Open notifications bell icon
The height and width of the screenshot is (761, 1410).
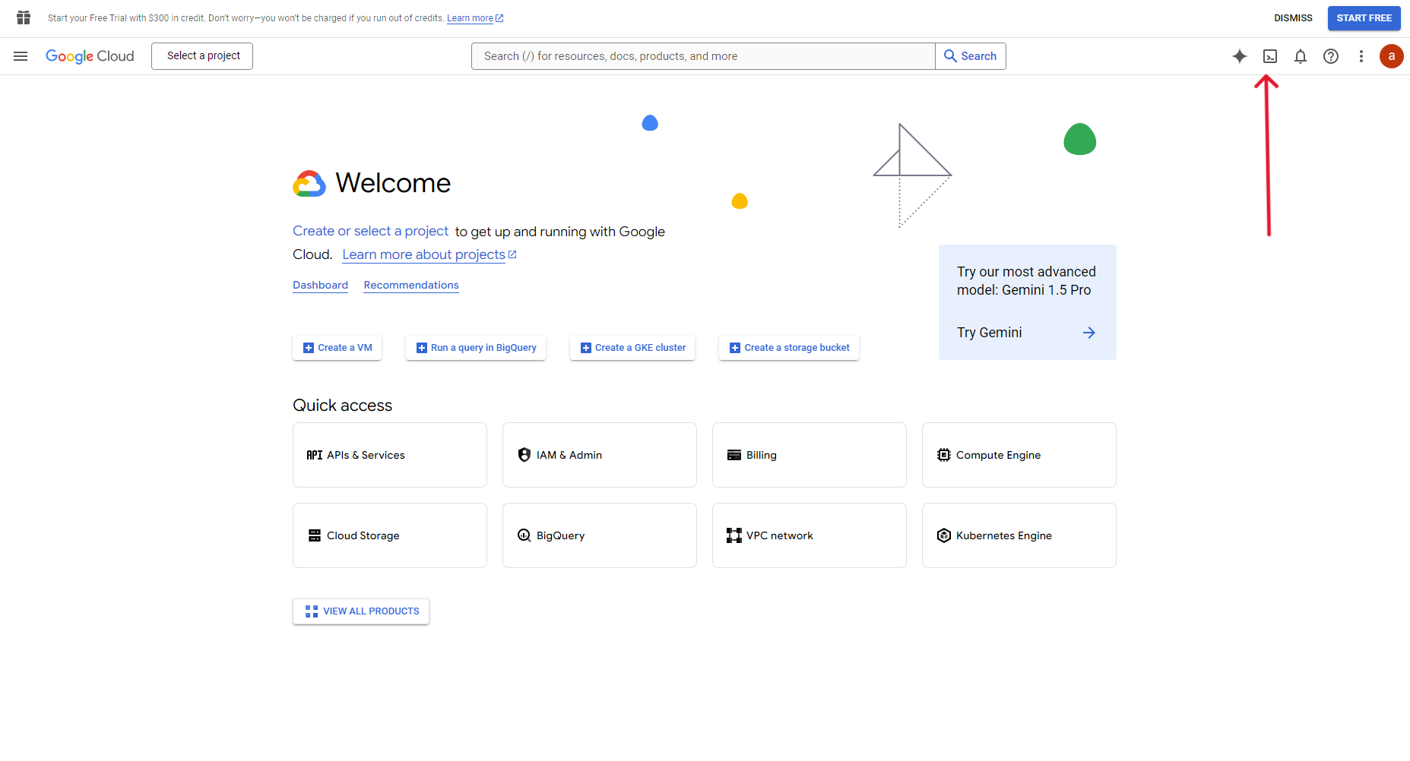(1301, 56)
